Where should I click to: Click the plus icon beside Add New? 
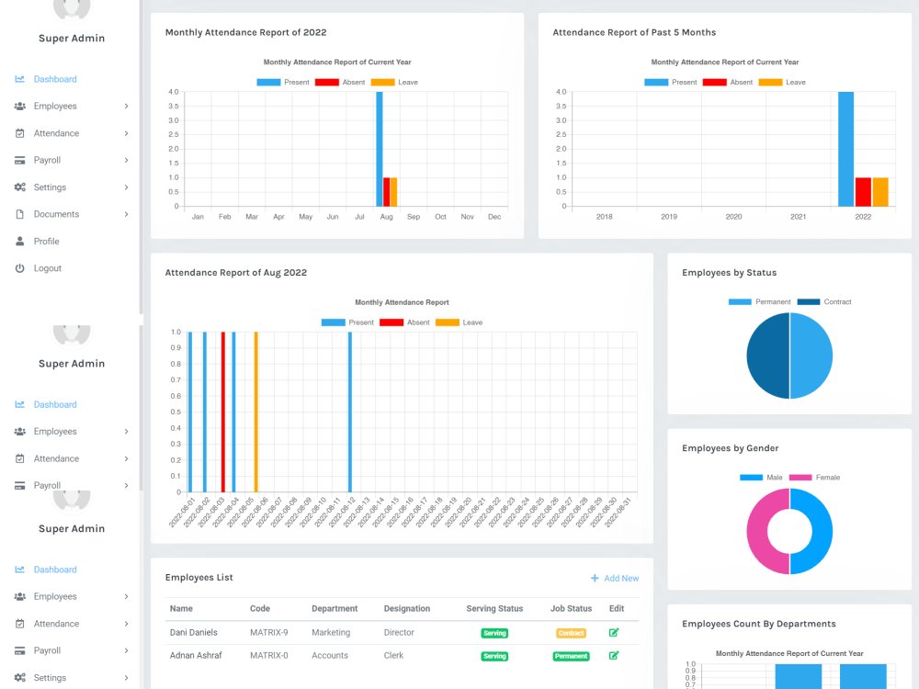tap(595, 578)
